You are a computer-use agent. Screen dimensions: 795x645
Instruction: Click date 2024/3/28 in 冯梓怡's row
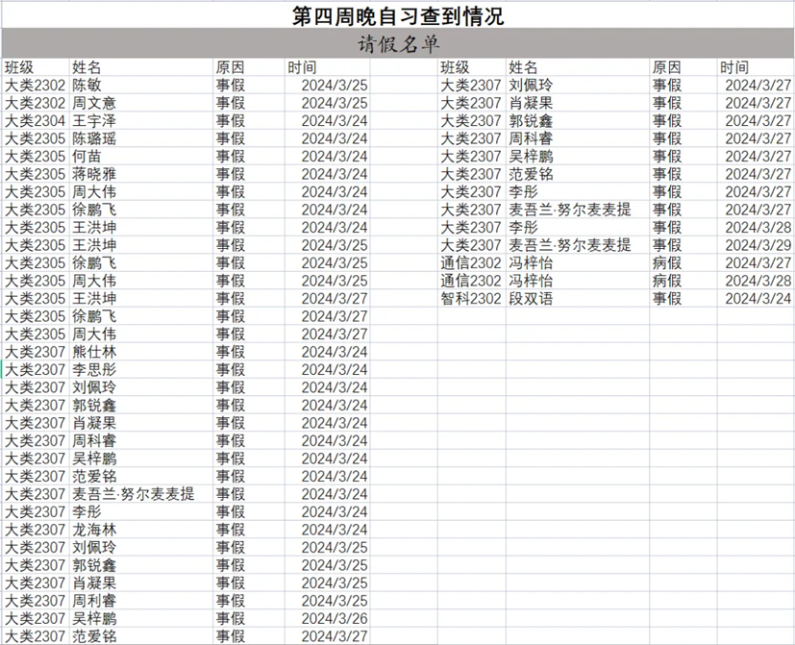click(758, 281)
